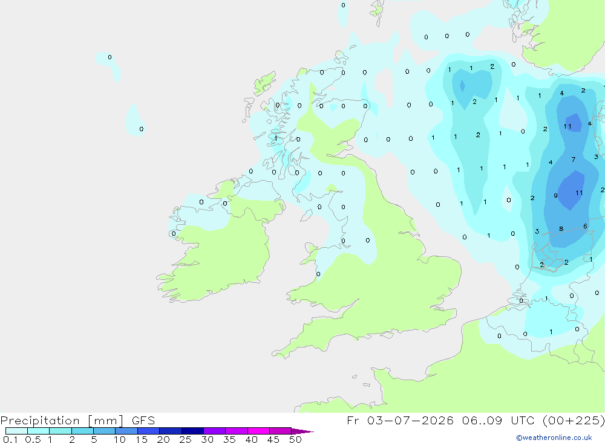Click the legend label '20'
Screen dimensions: 605x443
[163, 439]
